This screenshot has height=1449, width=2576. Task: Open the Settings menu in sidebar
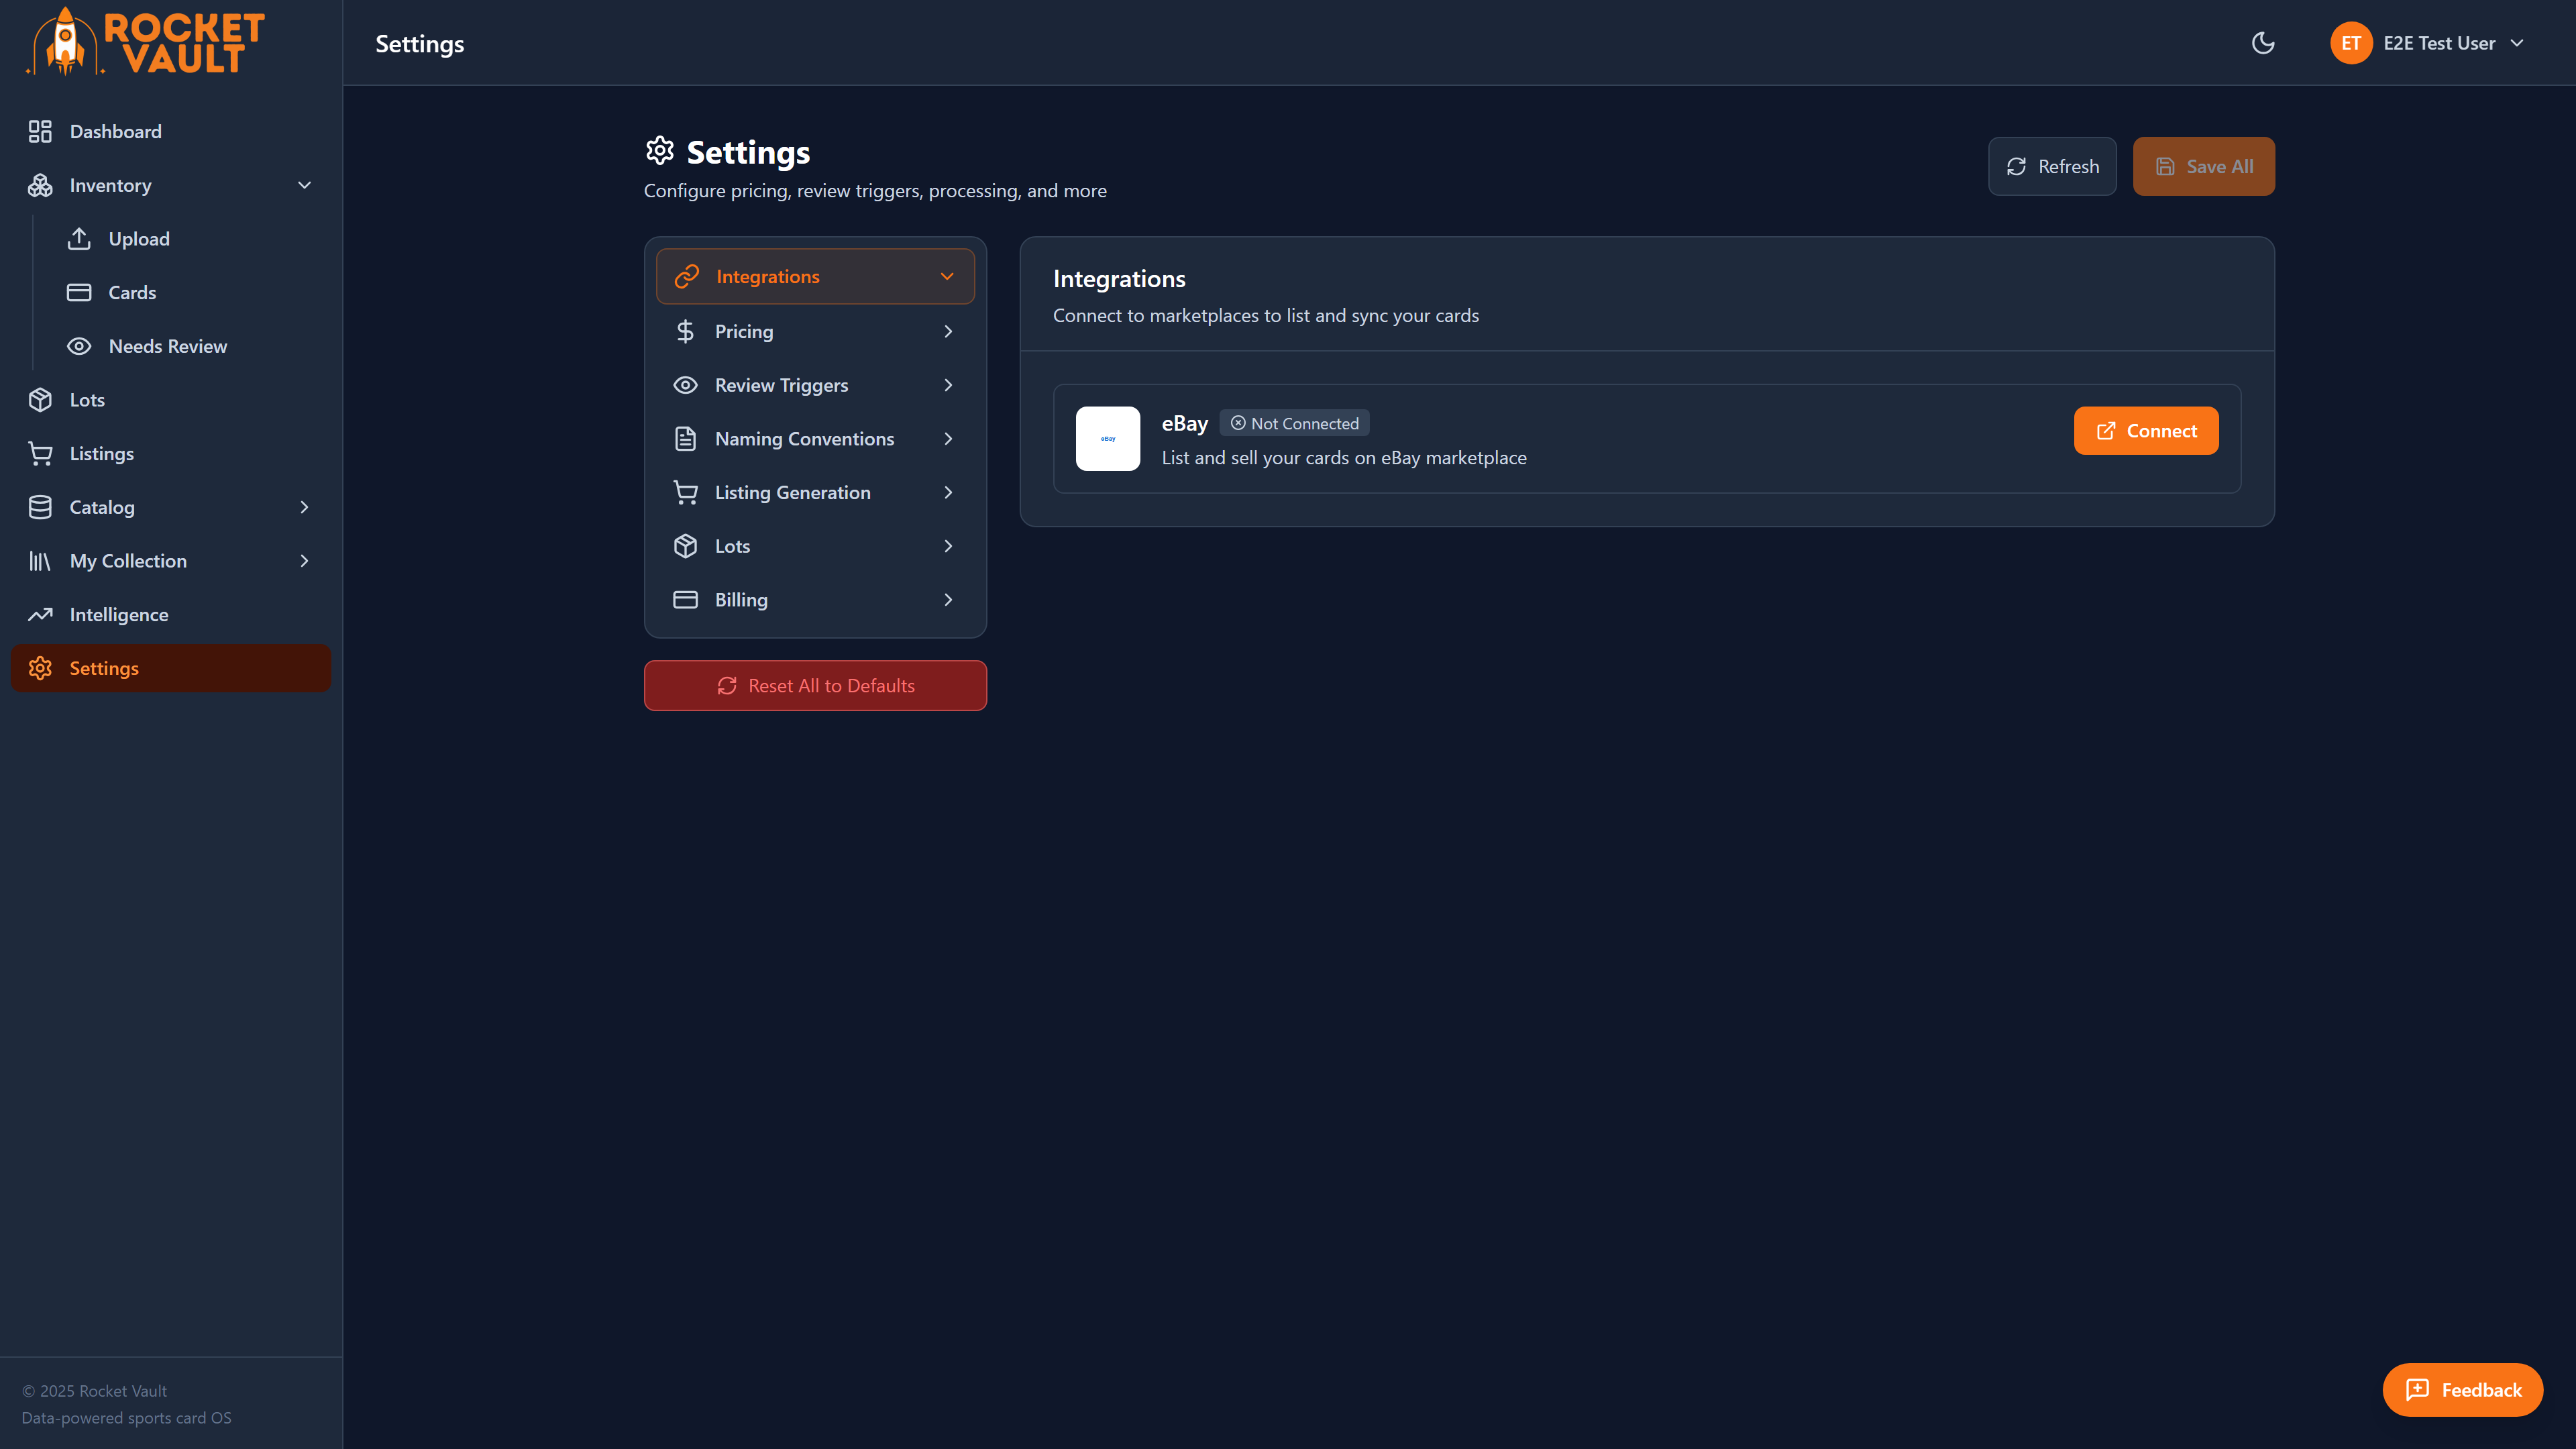(x=104, y=667)
